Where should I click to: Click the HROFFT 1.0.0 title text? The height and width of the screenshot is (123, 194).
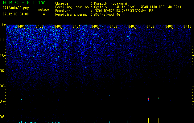[x=24, y=2]
